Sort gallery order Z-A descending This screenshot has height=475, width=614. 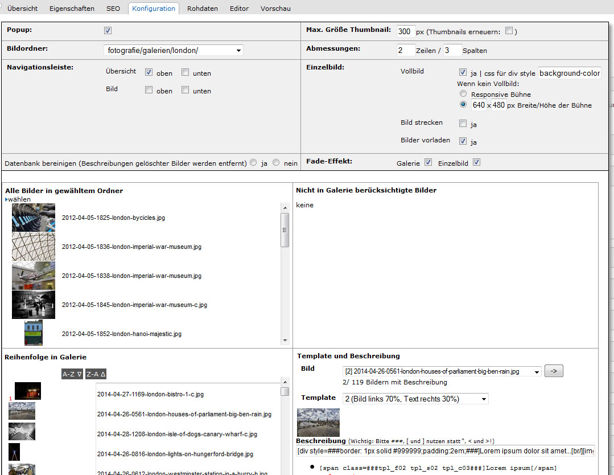tap(96, 374)
